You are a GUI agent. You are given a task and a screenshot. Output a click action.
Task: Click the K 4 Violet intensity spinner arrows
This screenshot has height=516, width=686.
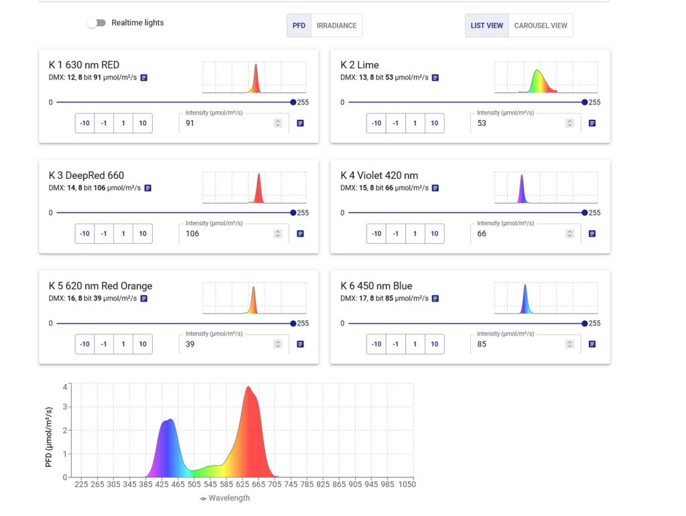coord(569,234)
